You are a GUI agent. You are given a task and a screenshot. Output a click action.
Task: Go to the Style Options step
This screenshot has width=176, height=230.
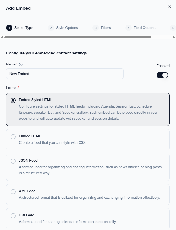67,28
